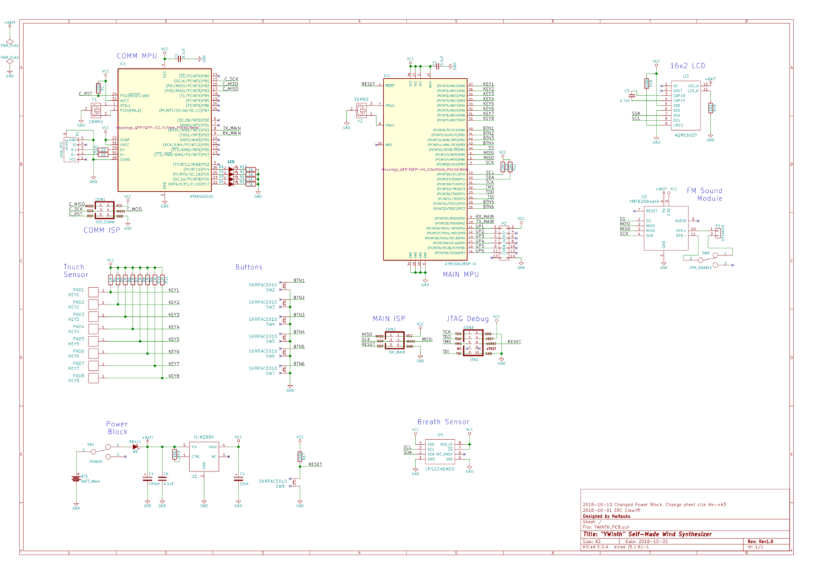
Task: Click the "MAIN ISP" heading text
Action: coord(389,318)
